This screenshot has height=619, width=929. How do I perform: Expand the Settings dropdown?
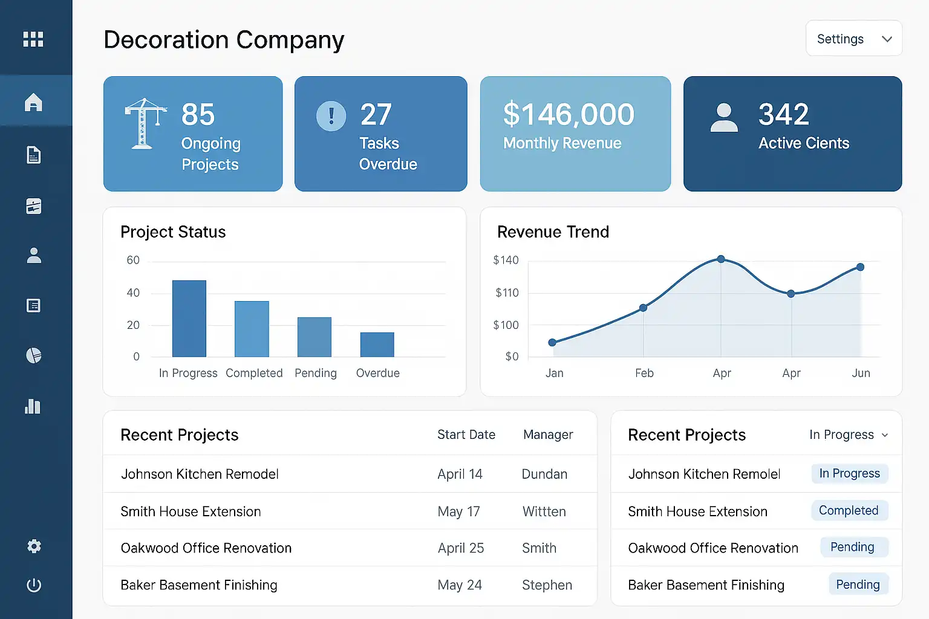pos(853,39)
